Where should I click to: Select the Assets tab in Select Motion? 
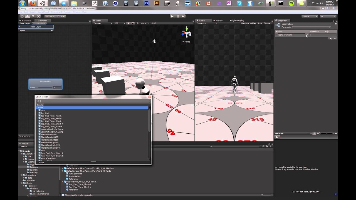[40, 105]
